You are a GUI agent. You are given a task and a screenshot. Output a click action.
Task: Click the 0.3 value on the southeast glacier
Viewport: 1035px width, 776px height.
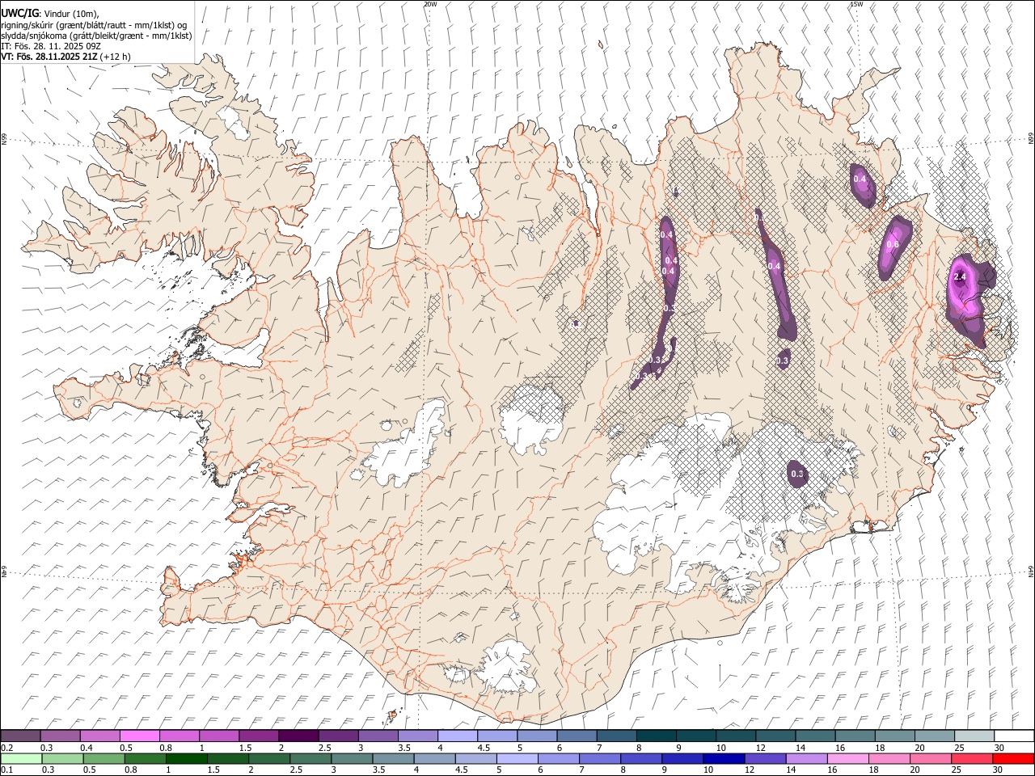point(797,474)
